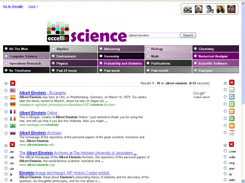Choose the No Timeframe option

[x=26, y=70]
